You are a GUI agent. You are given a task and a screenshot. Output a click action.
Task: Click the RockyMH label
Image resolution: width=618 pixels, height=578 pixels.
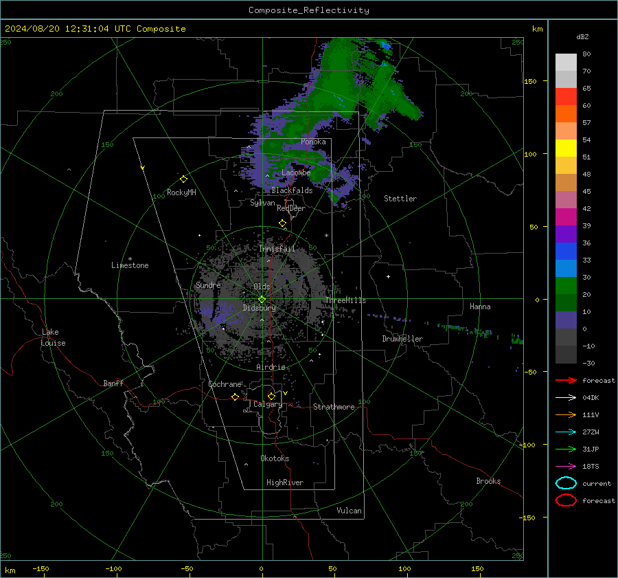(x=181, y=192)
